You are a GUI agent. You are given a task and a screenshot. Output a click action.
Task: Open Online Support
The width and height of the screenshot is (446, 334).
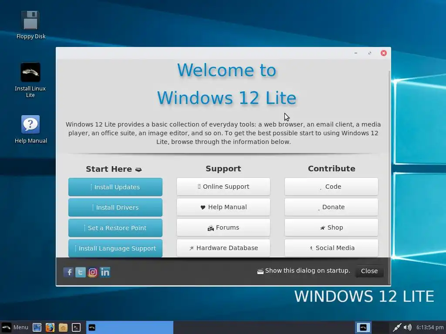point(223,187)
